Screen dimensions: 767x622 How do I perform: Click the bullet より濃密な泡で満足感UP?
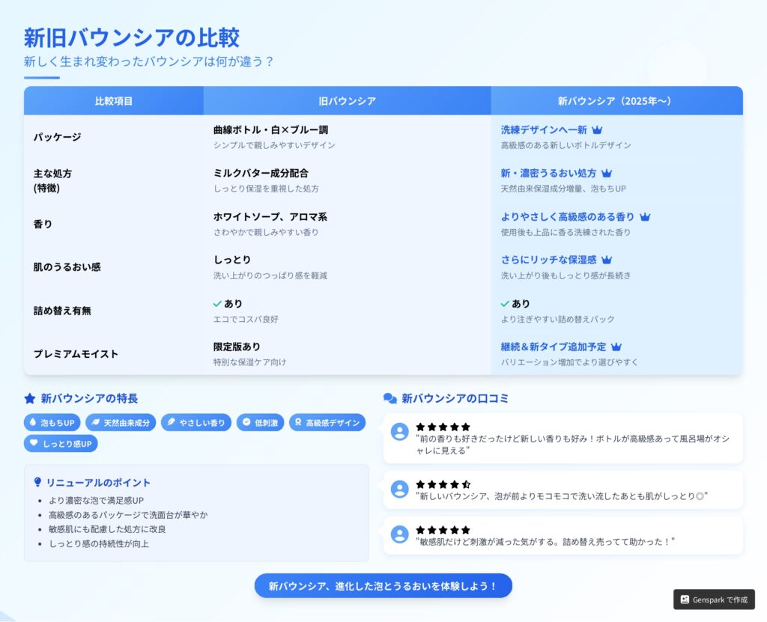97,500
